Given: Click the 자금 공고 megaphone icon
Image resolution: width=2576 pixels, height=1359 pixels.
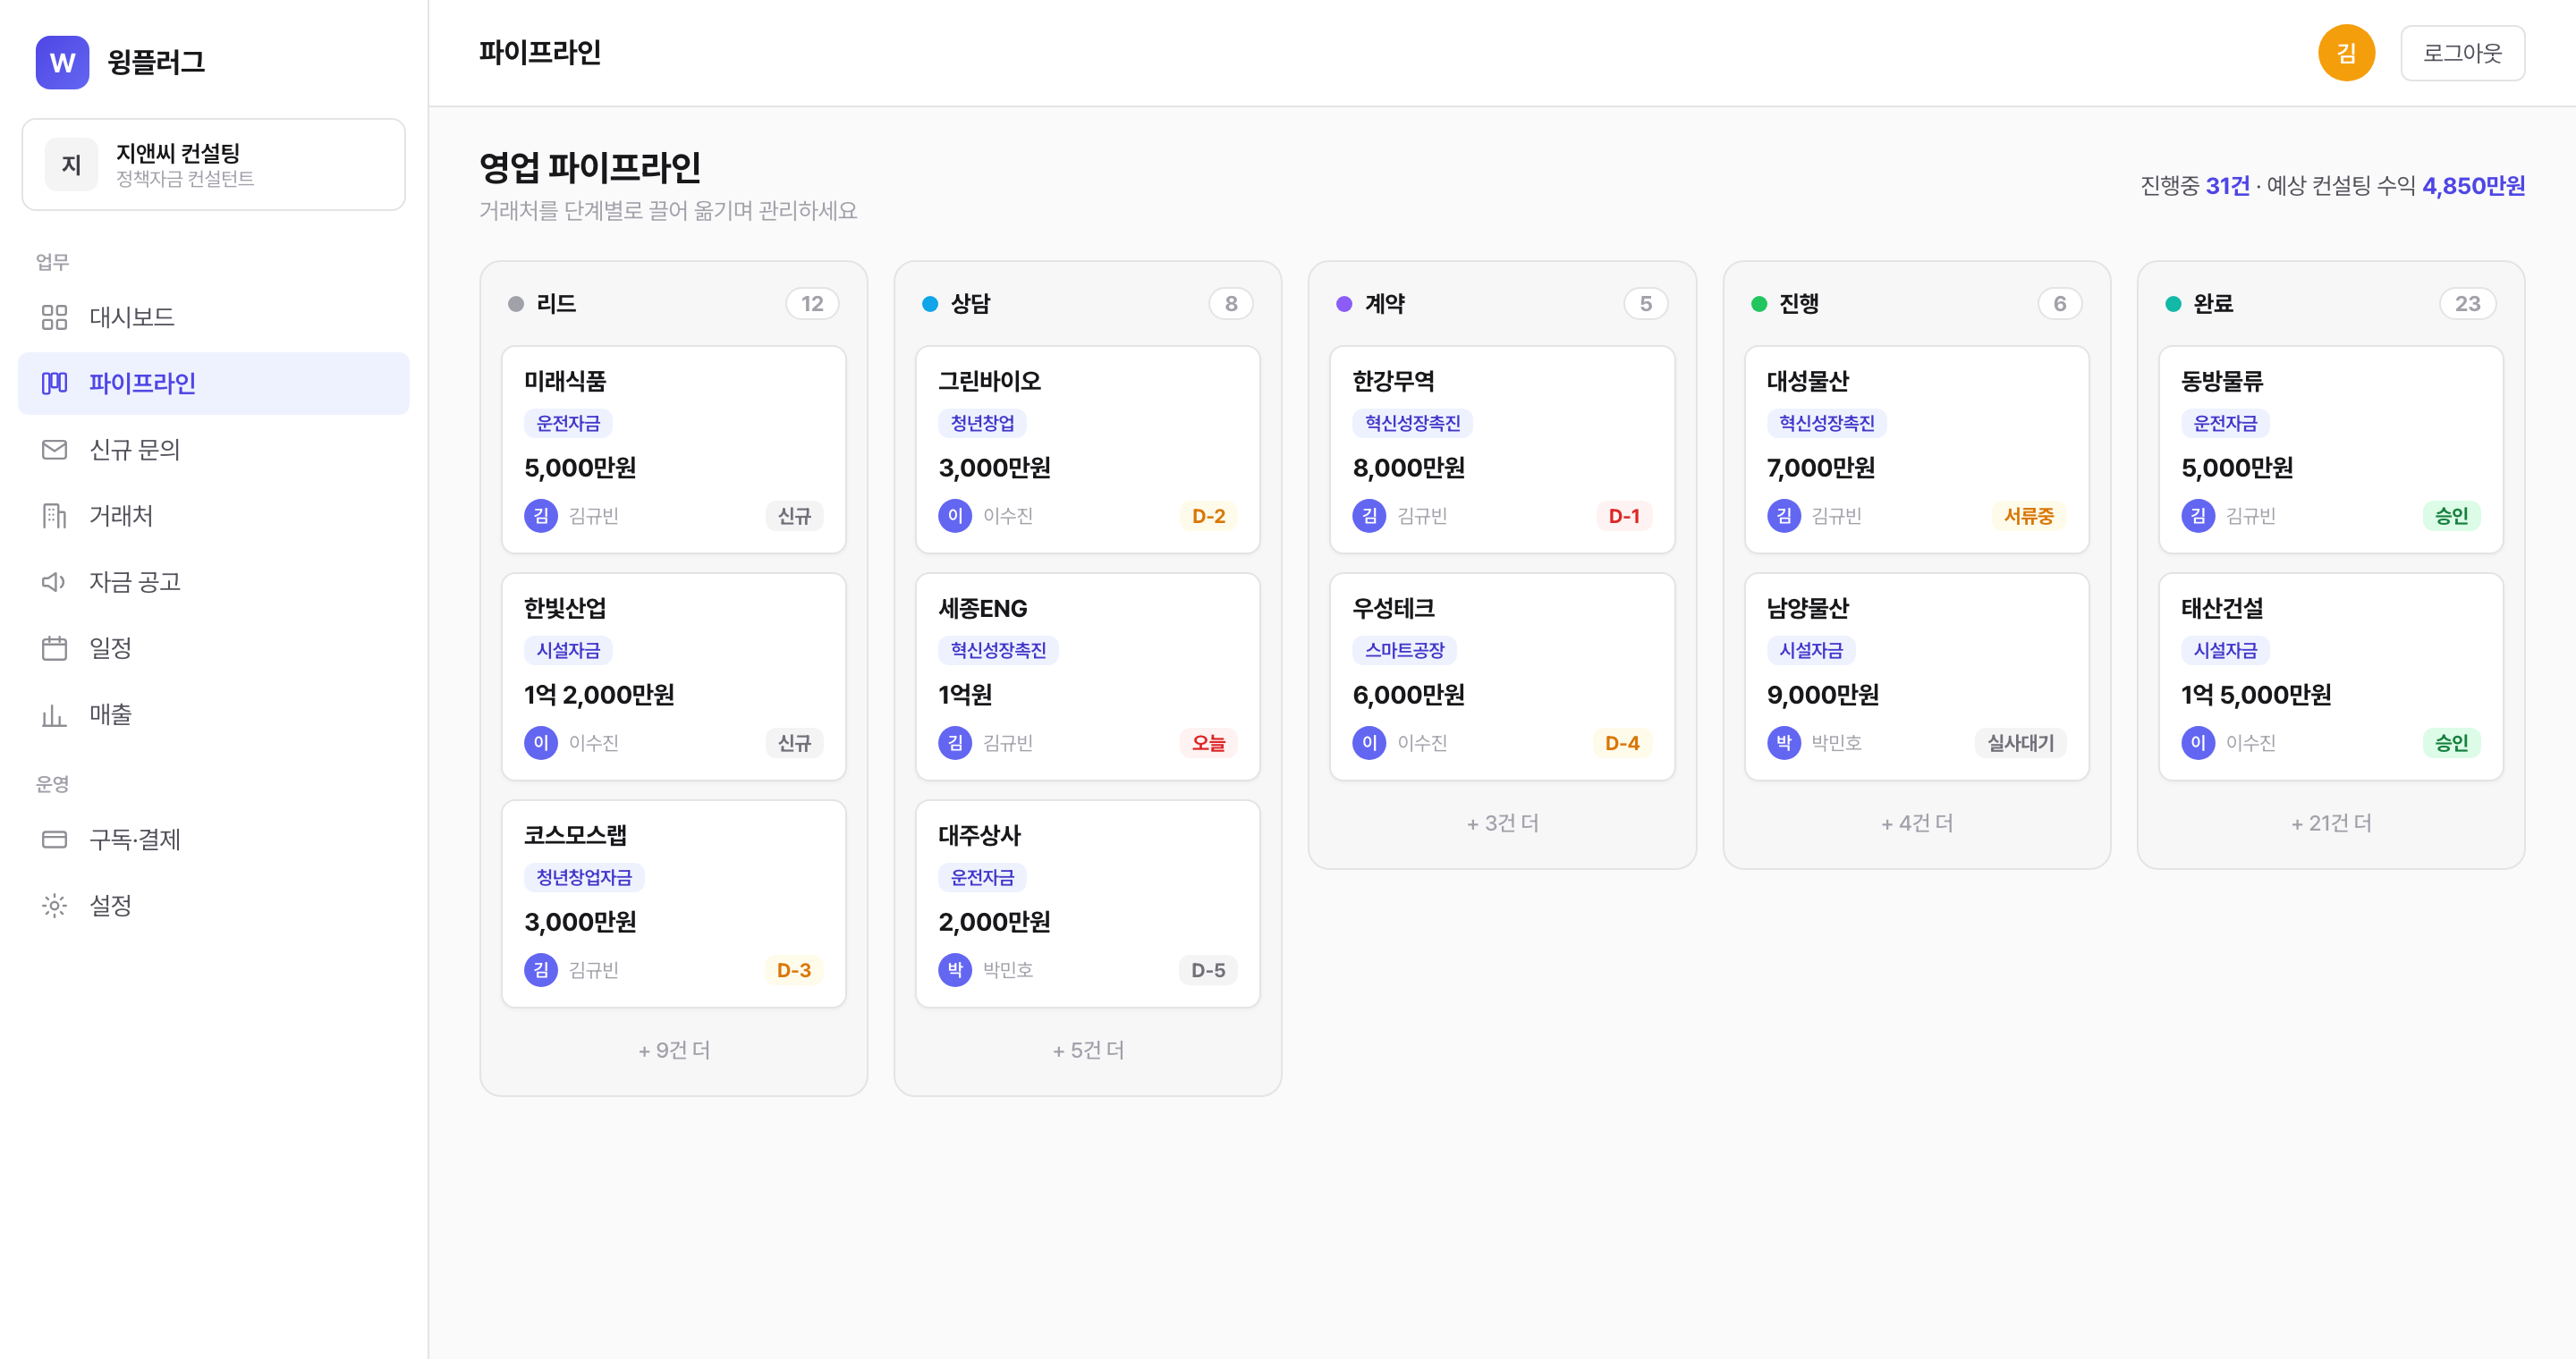Looking at the screenshot, I should (54, 581).
